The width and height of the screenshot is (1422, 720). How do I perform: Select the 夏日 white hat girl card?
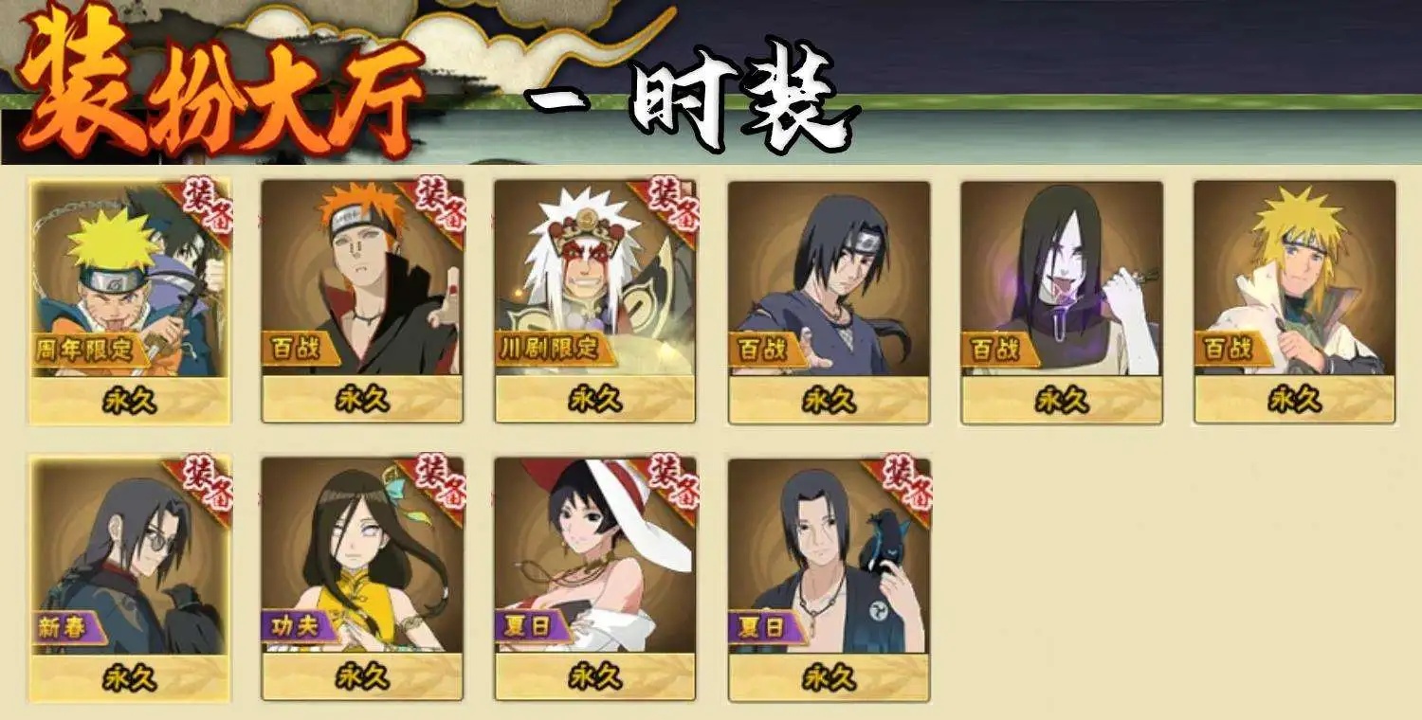point(595,580)
